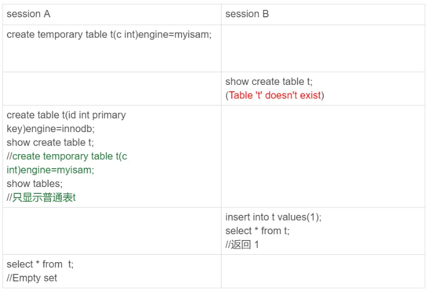Click the 'select * from t;' statement in session B
The width and height of the screenshot is (431, 293).
pyautogui.click(x=257, y=231)
